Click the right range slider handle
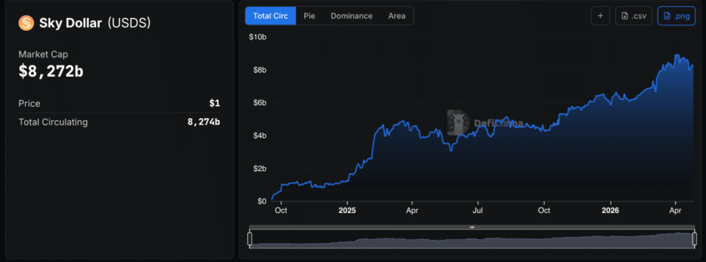The width and height of the screenshot is (706, 262). (694, 239)
